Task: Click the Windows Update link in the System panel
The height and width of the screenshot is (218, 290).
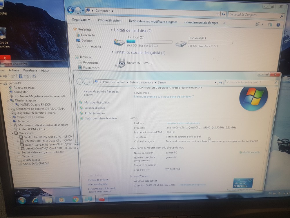Action: pos(98,184)
